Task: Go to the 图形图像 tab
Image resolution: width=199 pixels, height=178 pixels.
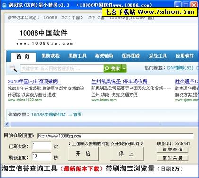Action: (131, 56)
